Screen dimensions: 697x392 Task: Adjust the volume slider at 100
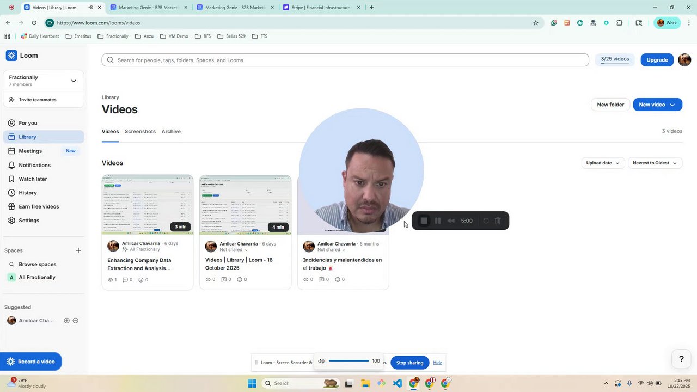point(348,361)
